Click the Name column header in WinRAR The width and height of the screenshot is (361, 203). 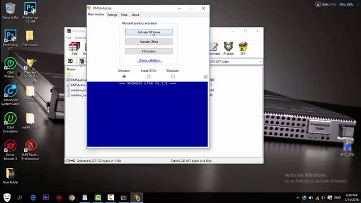(71, 69)
